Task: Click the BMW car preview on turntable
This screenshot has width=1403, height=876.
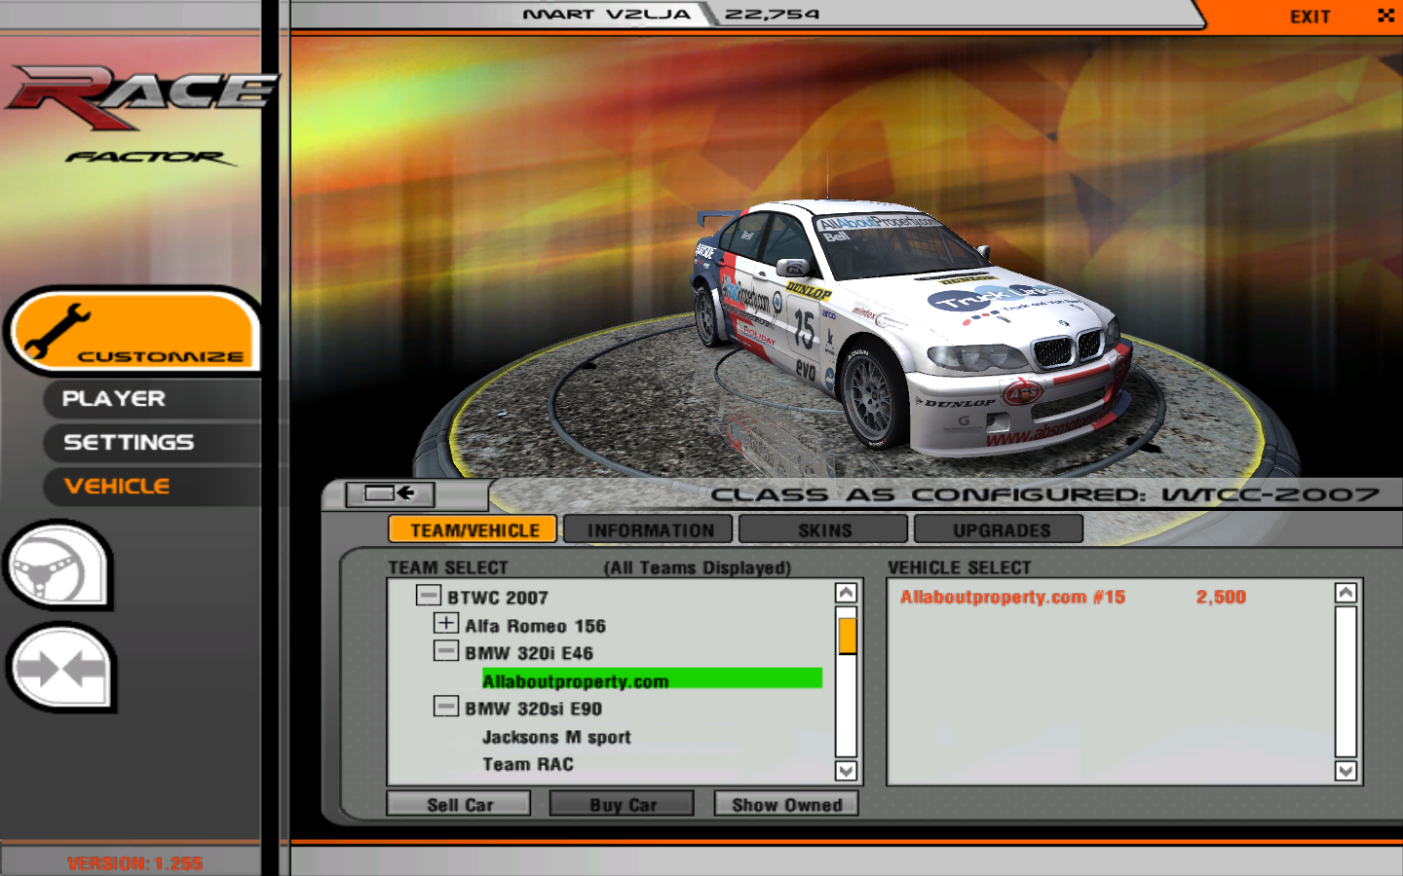Action: click(x=911, y=326)
